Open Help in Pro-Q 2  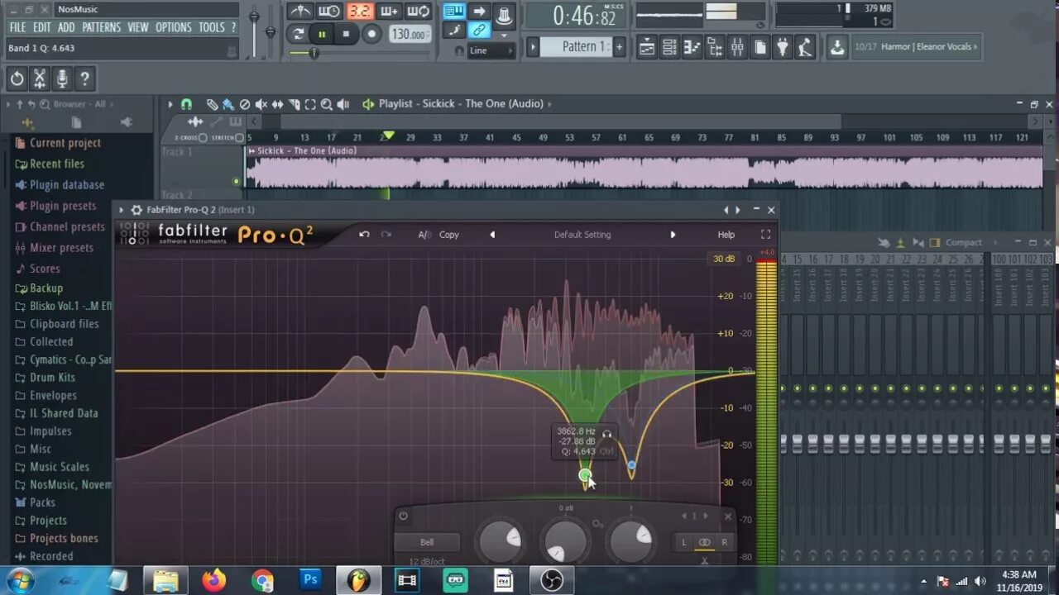coord(726,235)
